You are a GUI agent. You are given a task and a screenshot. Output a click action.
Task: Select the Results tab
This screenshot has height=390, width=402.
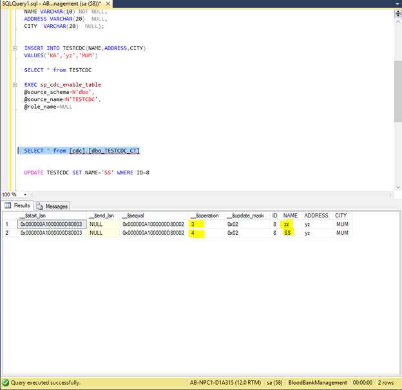point(22,206)
